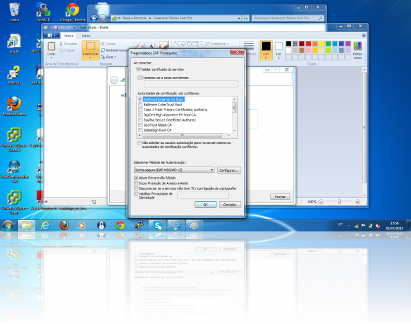The image size is (411, 324).
Task: Enable Conectar-se a estes servidores checkbox
Action: tap(140, 78)
